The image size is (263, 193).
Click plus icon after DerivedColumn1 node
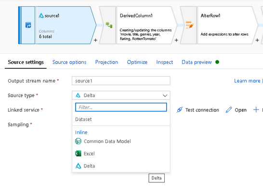(x=176, y=41)
